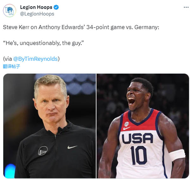Click the USA lettering on the jersey
Screen dimensions: 190x179
[x=137, y=138]
